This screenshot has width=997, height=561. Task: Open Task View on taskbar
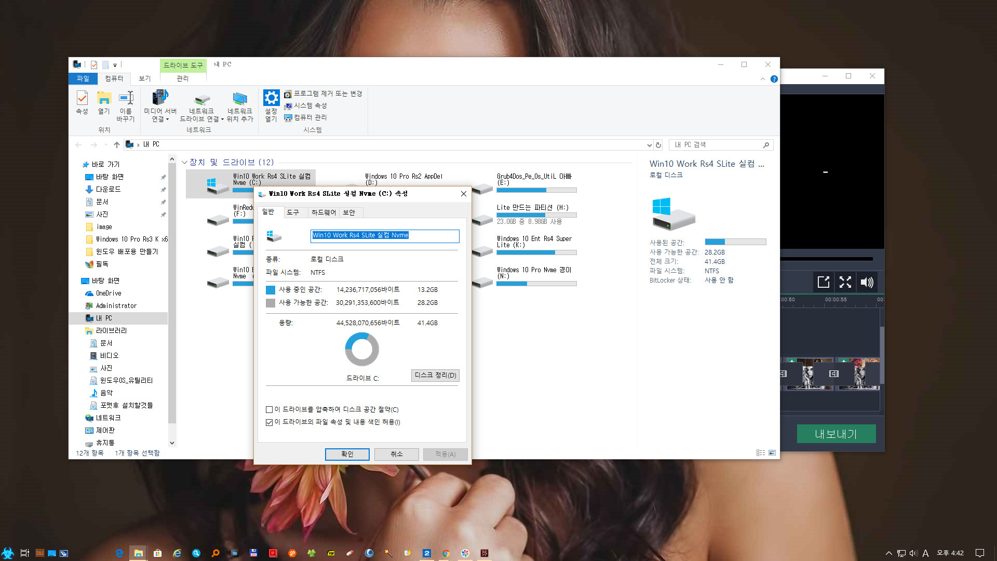click(x=24, y=553)
